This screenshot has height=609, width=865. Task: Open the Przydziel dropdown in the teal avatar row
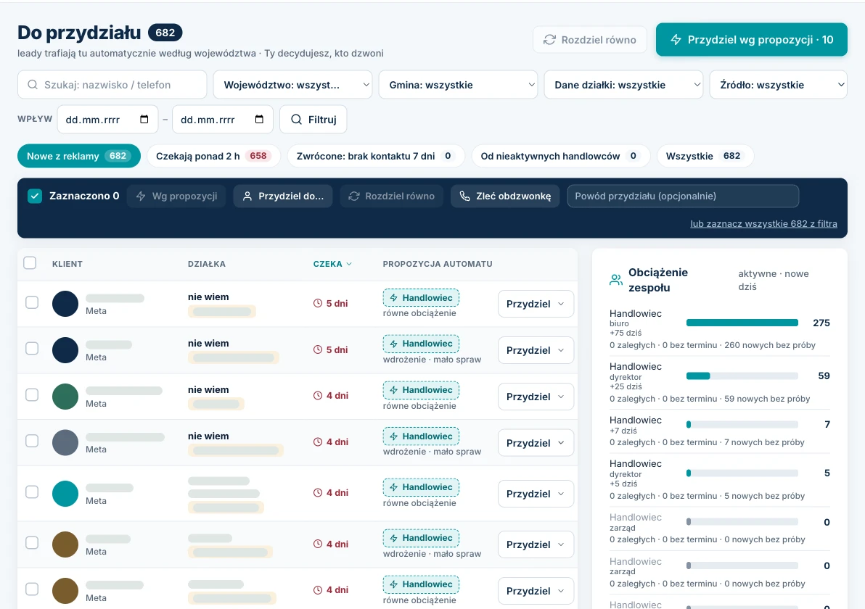536,494
